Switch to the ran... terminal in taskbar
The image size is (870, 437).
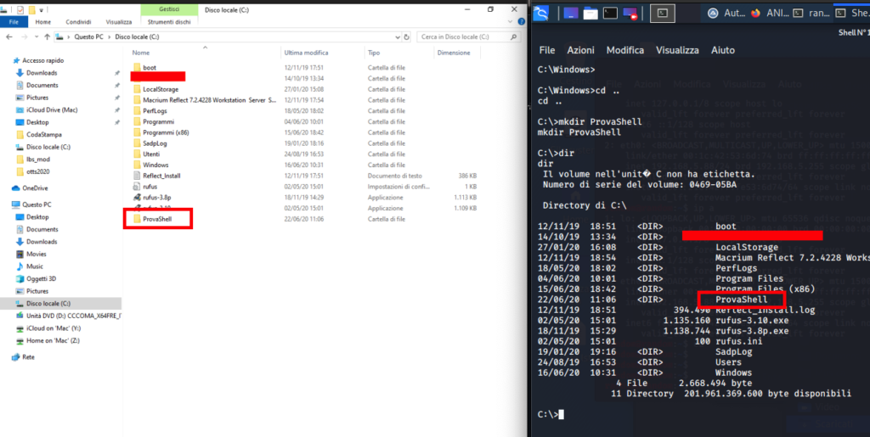[813, 13]
